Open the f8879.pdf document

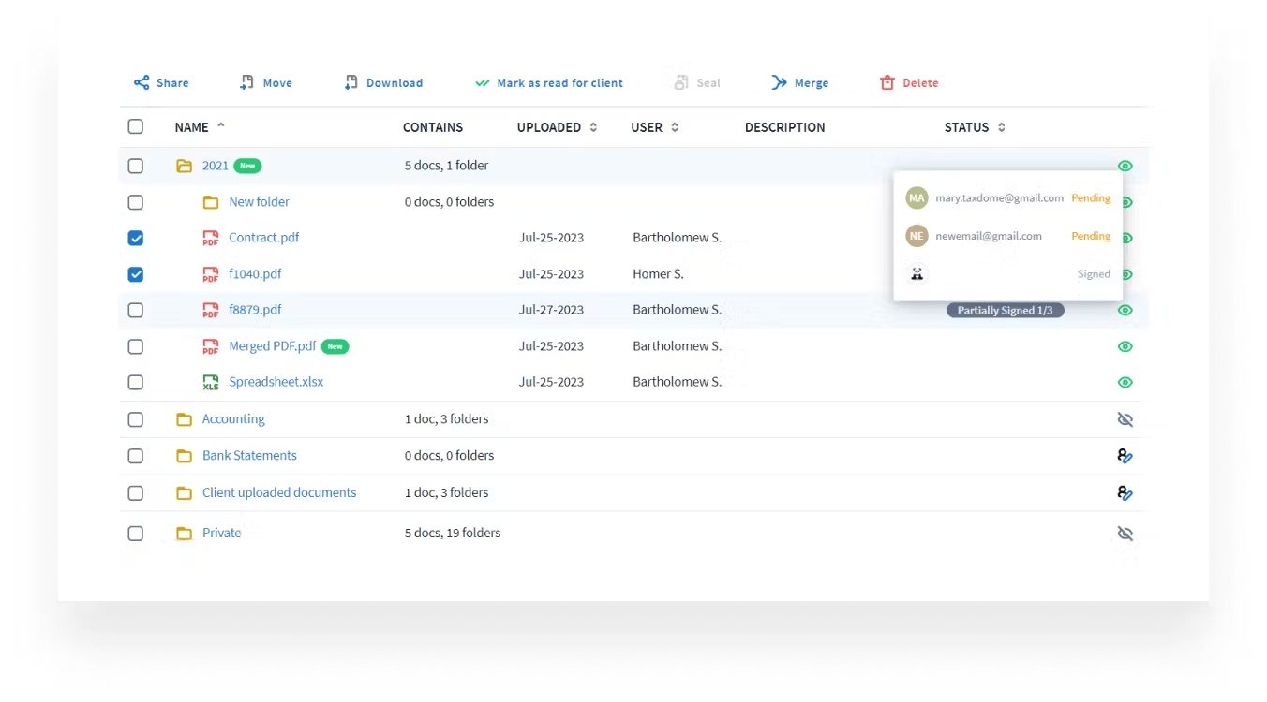tap(255, 310)
